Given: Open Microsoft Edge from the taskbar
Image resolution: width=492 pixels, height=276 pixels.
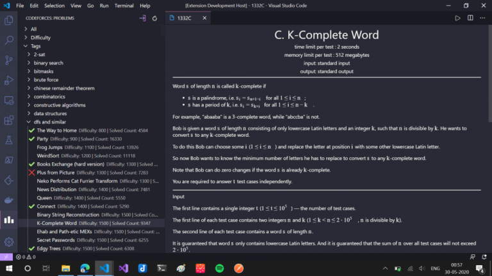Looking at the screenshot, I should coord(85,268).
